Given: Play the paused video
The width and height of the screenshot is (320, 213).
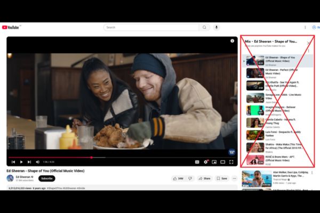Looking at the screenshot, I should pyautogui.click(x=21, y=162).
